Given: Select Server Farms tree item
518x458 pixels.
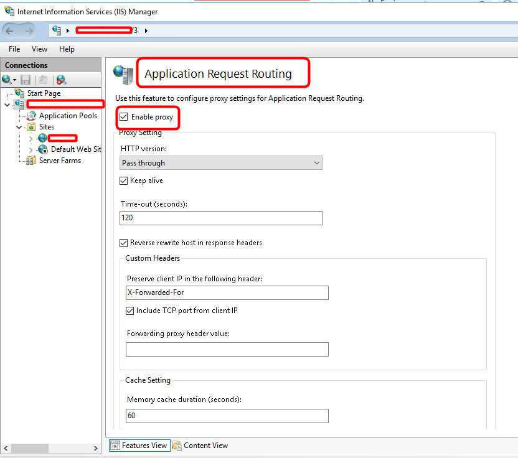Looking at the screenshot, I should coord(60,161).
